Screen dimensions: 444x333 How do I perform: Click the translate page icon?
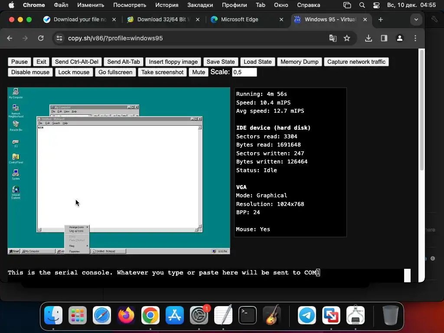(333, 38)
